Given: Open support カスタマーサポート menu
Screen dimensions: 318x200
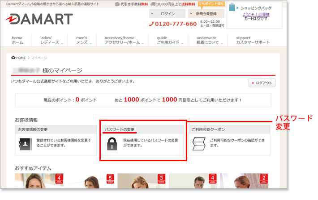Looking at the screenshot, I should (x=253, y=40).
